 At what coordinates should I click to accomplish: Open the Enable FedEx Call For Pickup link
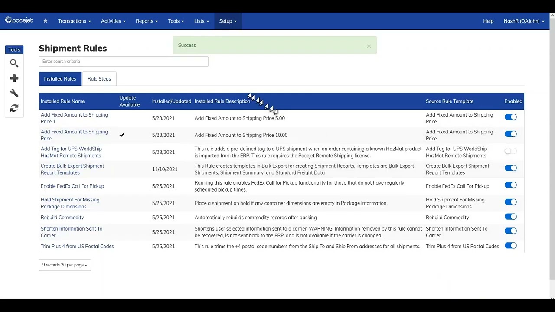(72, 186)
